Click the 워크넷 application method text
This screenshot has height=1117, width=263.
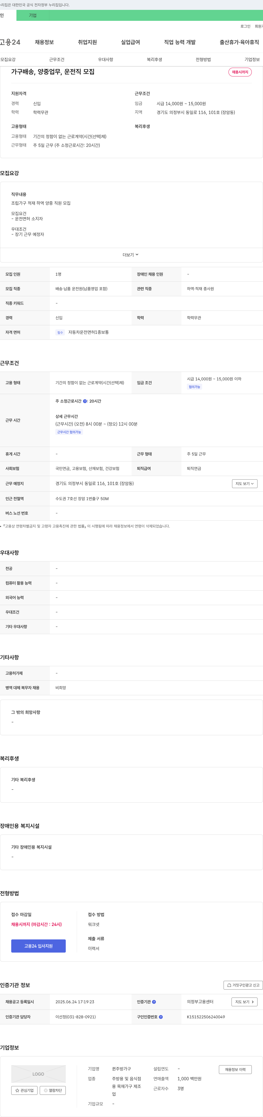click(x=94, y=924)
